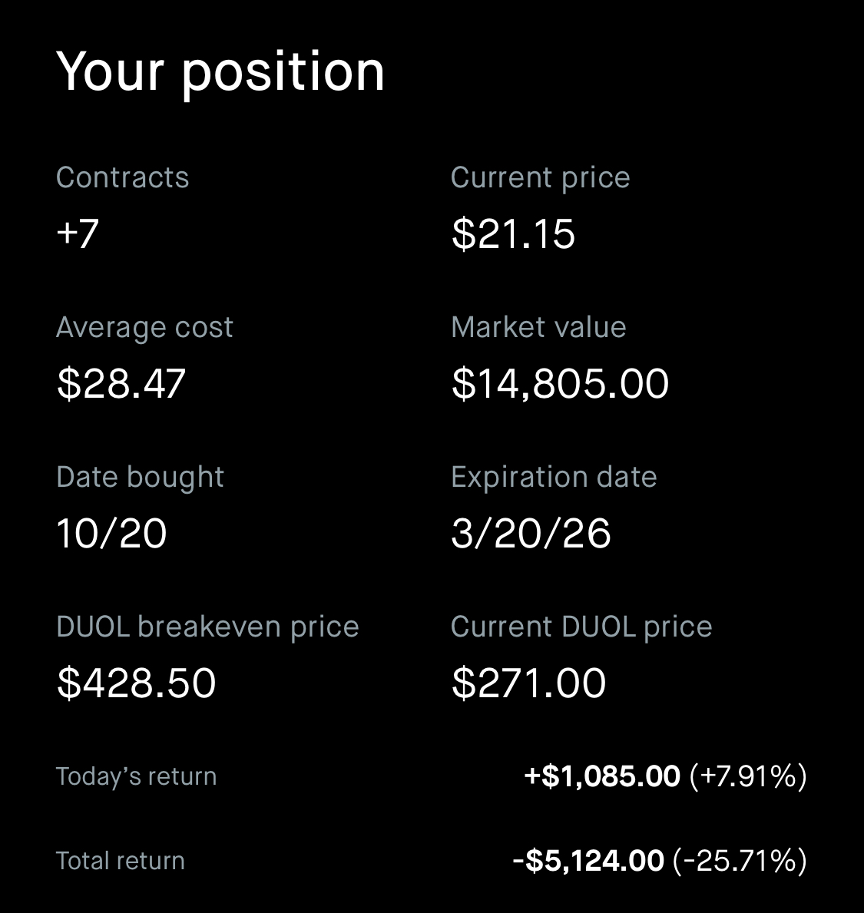Tap the Date bought label
The height and width of the screenshot is (913, 864).
(x=140, y=477)
